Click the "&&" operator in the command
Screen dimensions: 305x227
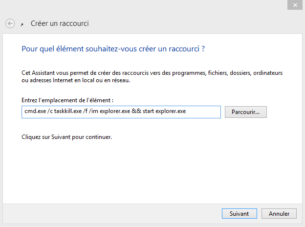click(136, 111)
